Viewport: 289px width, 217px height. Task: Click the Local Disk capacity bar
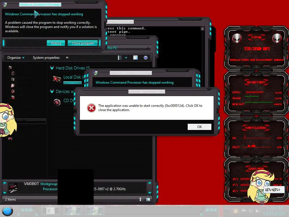pos(73,83)
